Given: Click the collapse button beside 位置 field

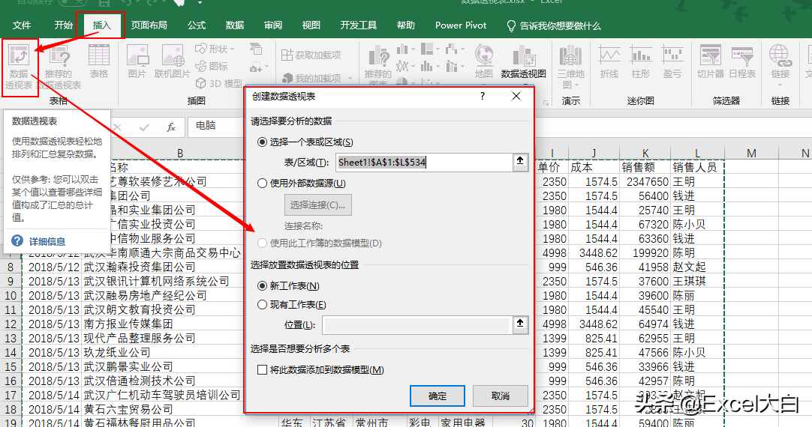Looking at the screenshot, I should pos(520,324).
